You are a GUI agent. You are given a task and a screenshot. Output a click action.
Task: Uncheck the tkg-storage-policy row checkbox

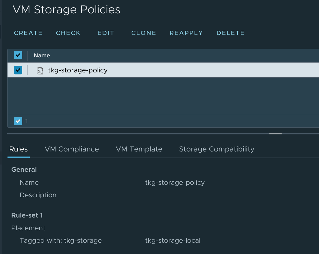click(18, 70)
